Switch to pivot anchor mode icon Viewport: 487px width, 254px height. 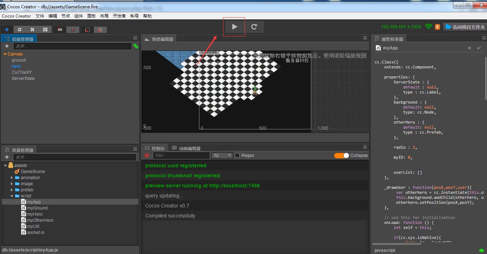(60, 30)
